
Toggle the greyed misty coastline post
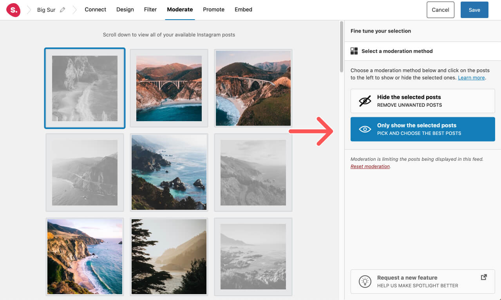(x=85, y=173)
